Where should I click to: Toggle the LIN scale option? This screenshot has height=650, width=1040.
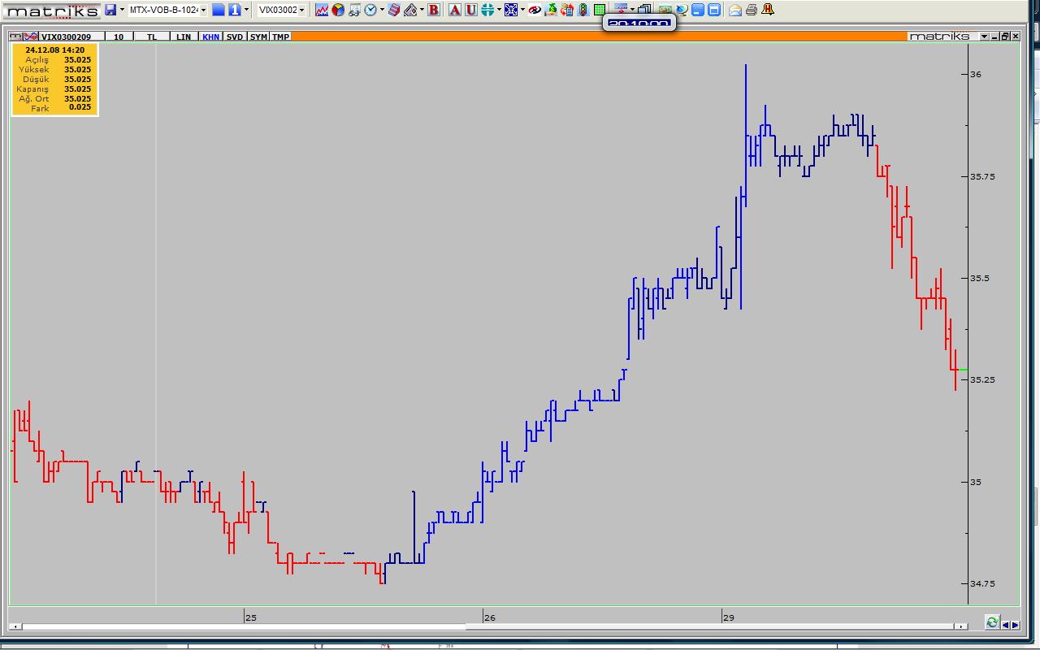point(184,37)
